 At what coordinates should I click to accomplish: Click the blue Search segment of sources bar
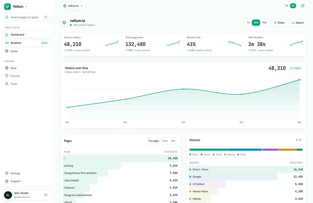(245, 150)
